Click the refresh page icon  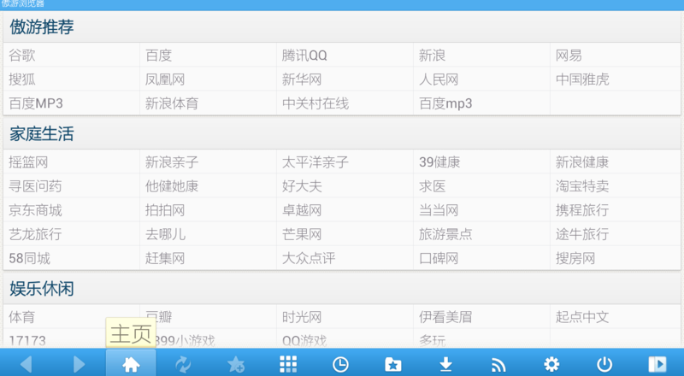(184, 364)
